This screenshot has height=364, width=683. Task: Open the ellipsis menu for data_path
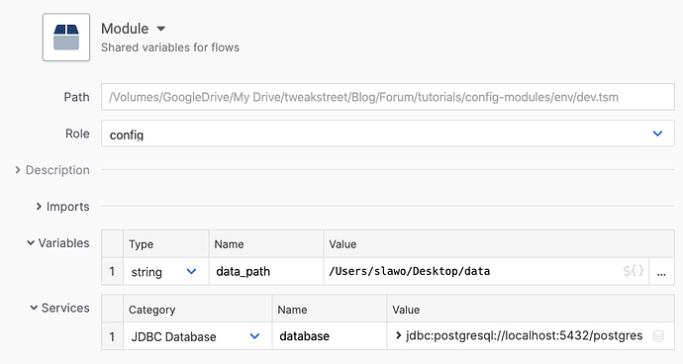661,272
